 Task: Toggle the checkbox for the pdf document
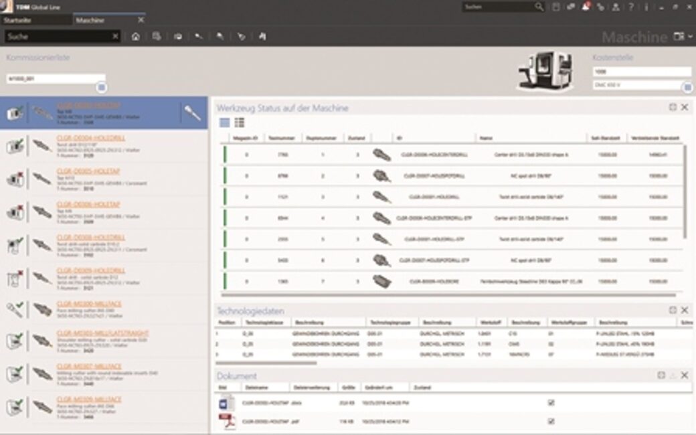coord(551,422)
